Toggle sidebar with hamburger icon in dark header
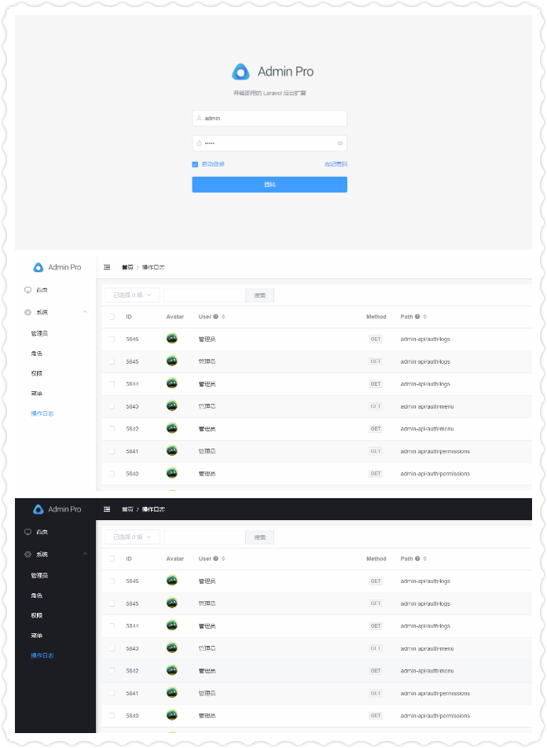Image resolution: width=547 pixels, height=748 pixels. pos(107,509)
